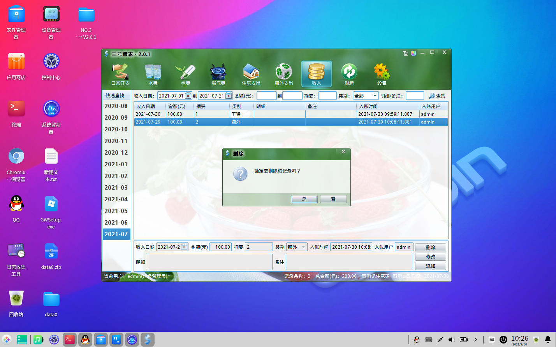
Task: Select 2021-03 in the quick search list
Action: [116, 188]
